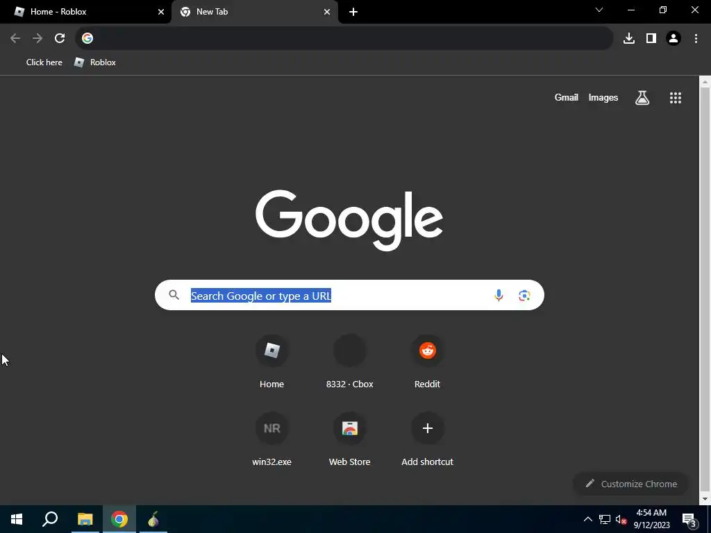Open the 8332 · Cbox shortcut
Screen dimensions: 711x533
[350, 361]
